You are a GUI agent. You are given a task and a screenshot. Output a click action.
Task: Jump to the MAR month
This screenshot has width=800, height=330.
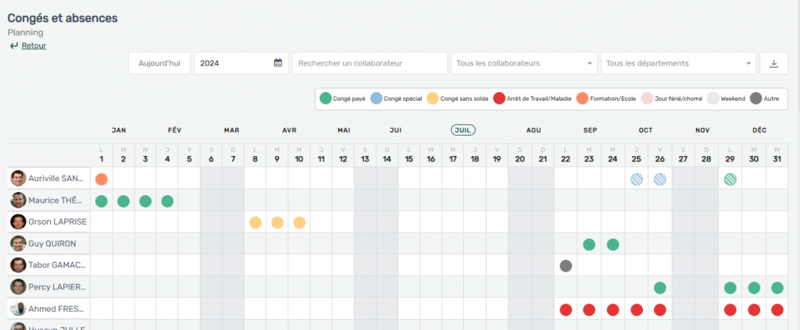(231, 130)
